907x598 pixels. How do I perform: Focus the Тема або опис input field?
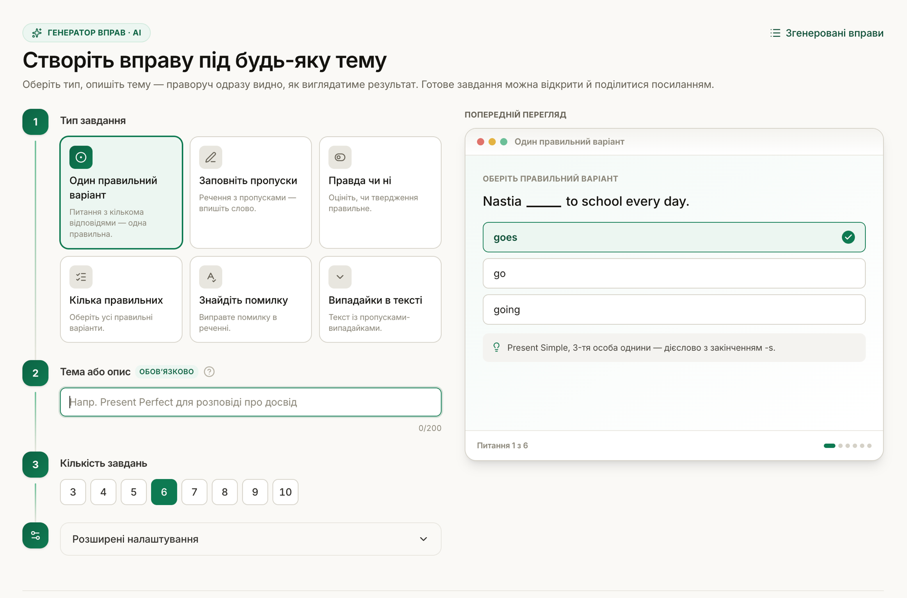(251, 402)
